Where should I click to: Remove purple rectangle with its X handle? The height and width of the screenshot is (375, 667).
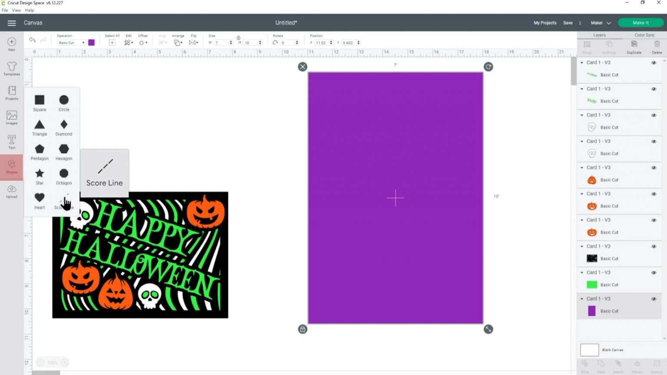[x=303, y=67]
